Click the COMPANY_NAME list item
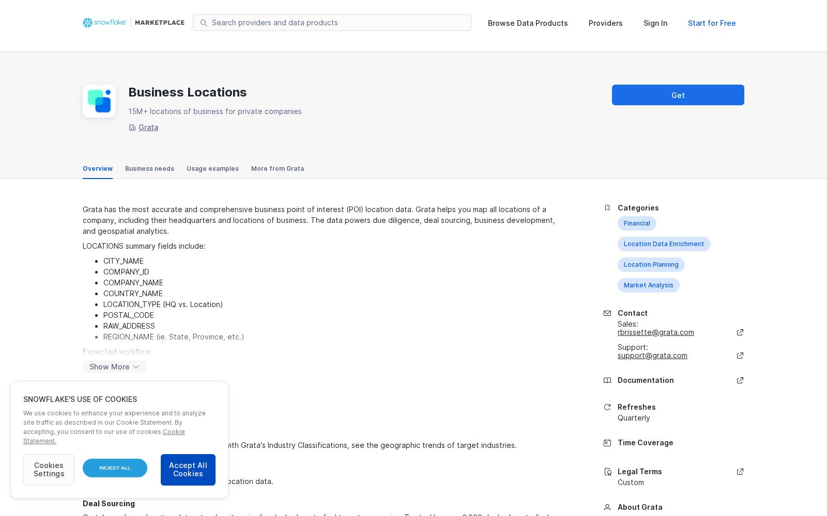 pos(133,283)
